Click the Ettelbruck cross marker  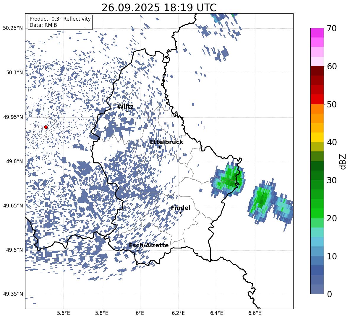point(159,147)
